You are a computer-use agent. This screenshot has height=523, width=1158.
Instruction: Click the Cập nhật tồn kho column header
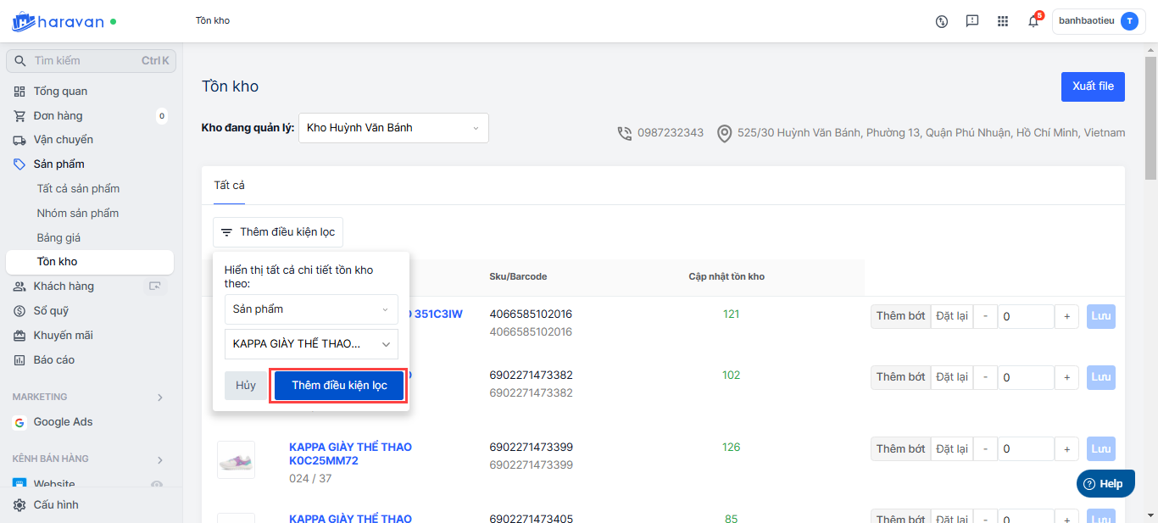click(x=727, y=276)
